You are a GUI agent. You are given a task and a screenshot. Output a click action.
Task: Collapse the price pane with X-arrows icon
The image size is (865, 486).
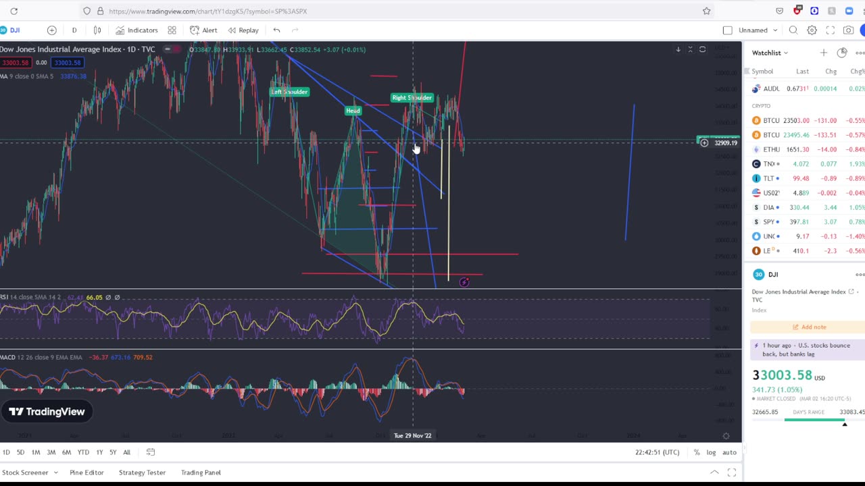pos(690,49)
